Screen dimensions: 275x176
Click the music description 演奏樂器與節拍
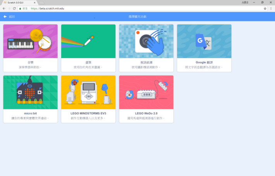(30, 67)
